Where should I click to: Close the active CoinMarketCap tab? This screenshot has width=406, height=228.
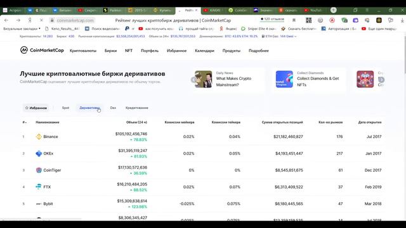pyautogui.click(x=196, y=10)
